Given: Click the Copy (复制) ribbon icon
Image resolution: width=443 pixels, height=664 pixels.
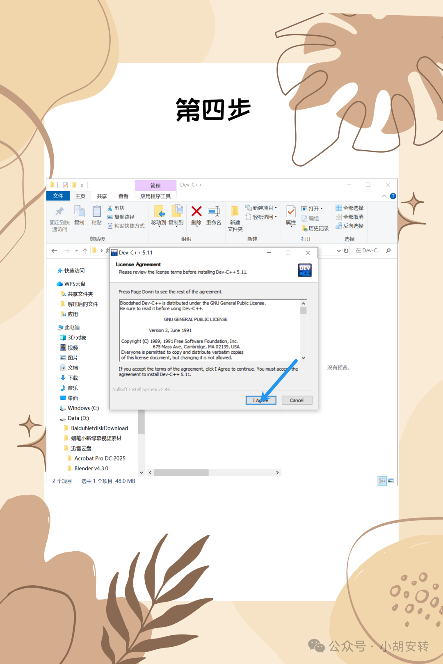Looking at the screenshot, I should pyautogui.click(x=79, y=211).
